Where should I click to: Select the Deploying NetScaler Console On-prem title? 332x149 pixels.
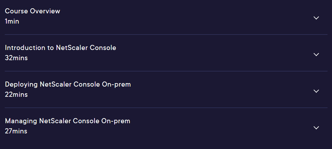coord(68,84)
